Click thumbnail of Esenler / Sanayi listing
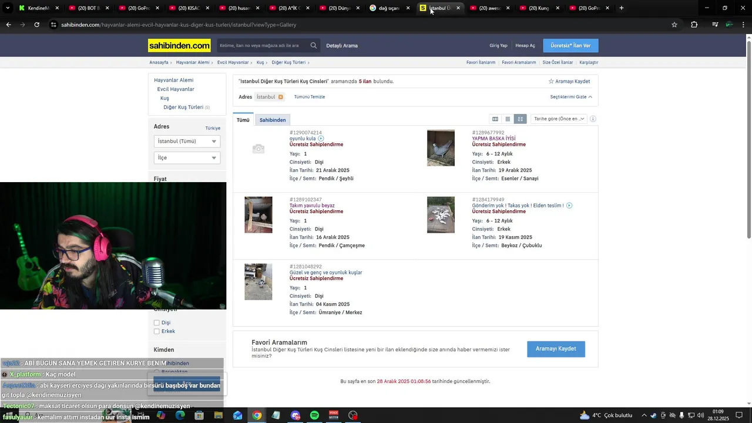Screen dimensions: 752x423 click(x=441, y=148)
